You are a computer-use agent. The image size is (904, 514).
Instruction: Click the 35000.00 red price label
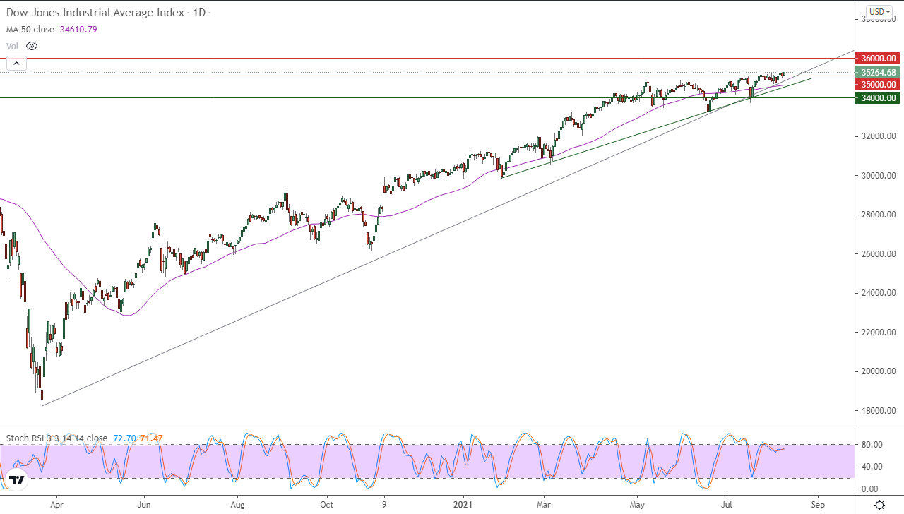click(x=879, y=84)
